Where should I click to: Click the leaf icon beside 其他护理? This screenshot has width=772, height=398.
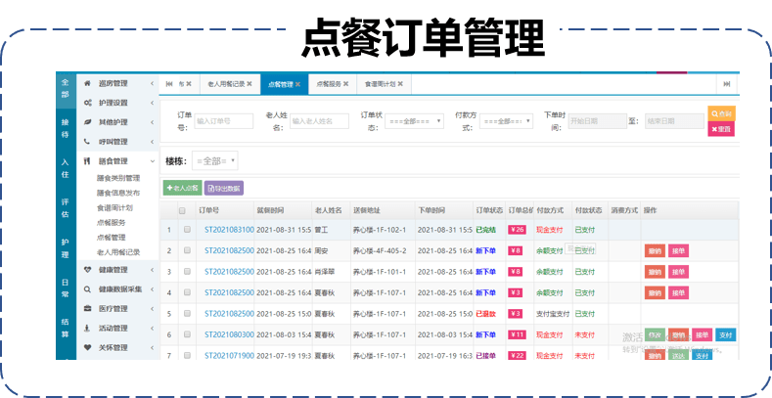point(88,122)
